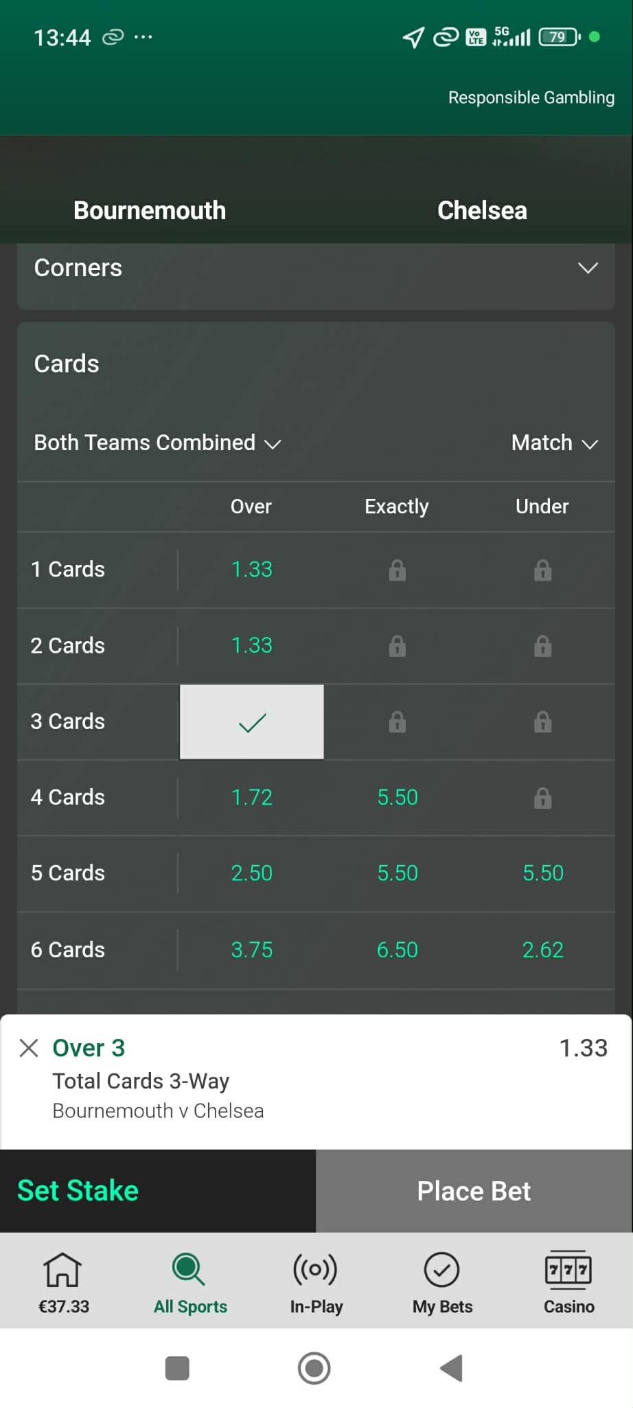Open My Bets

442,1281
